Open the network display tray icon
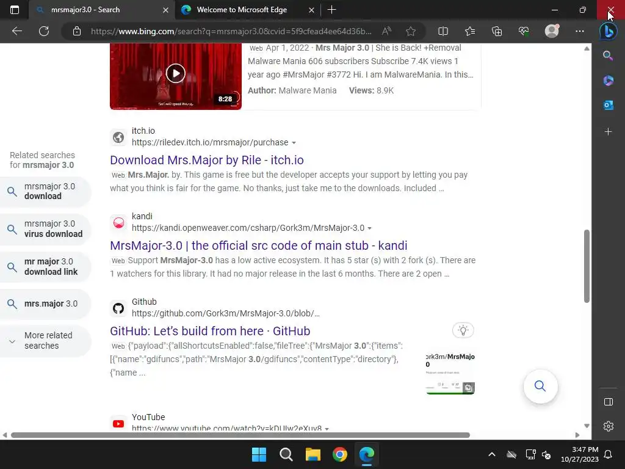625x469 pixels. tap(530, 454)
